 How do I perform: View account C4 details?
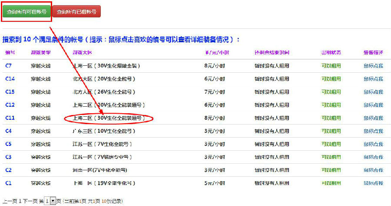pos(8,131)
